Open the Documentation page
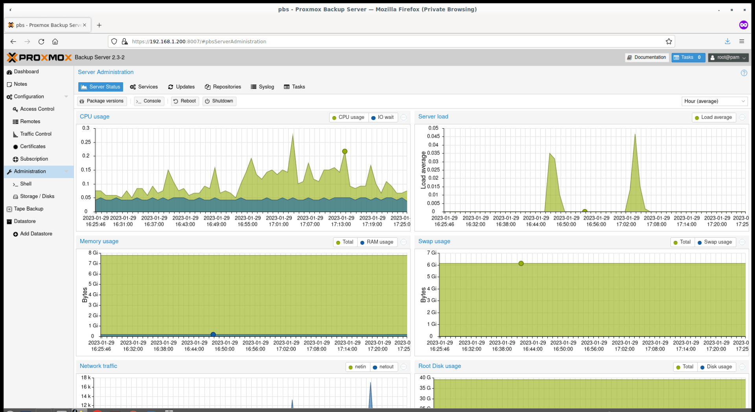 pos(646,57)
